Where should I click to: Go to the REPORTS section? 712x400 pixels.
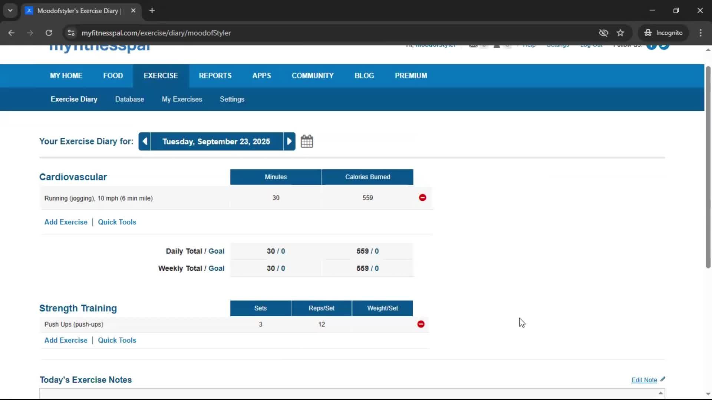click(x=215, y=76)
